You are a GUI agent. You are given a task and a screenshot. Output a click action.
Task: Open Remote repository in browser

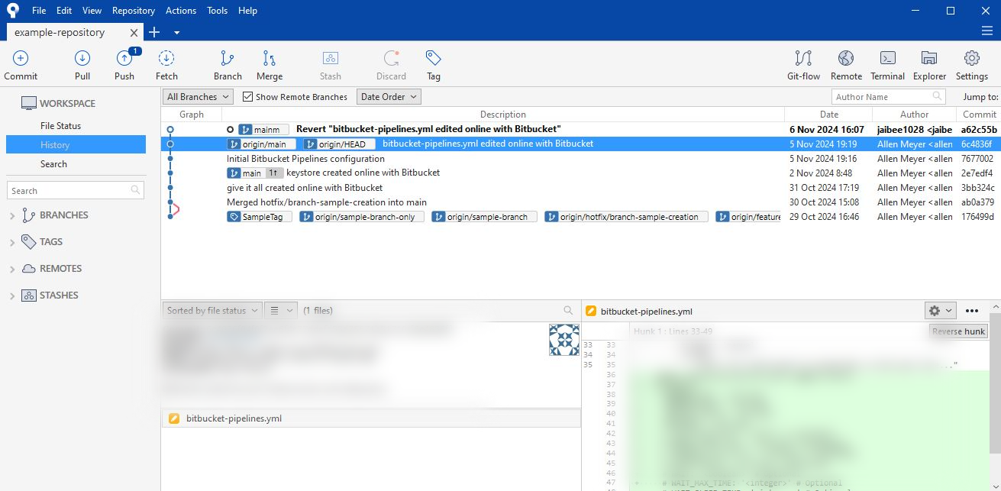846,60
